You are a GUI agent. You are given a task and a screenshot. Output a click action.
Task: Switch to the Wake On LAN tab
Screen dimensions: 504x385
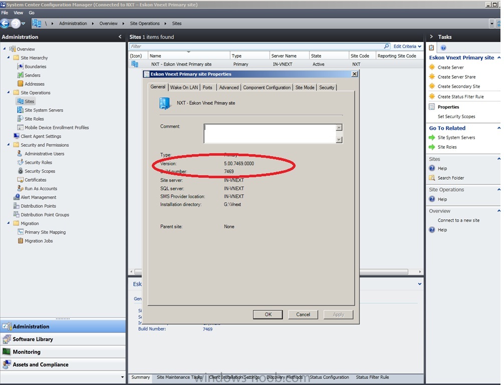tap(184, 87)
